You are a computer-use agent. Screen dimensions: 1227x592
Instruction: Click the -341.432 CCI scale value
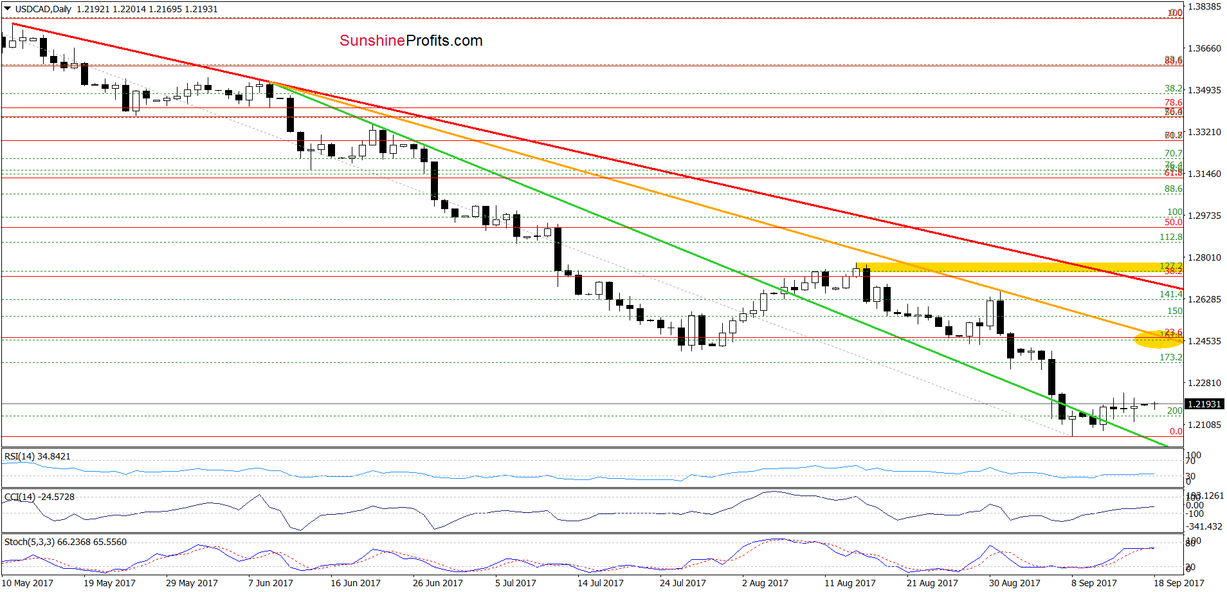point(1204,526)
